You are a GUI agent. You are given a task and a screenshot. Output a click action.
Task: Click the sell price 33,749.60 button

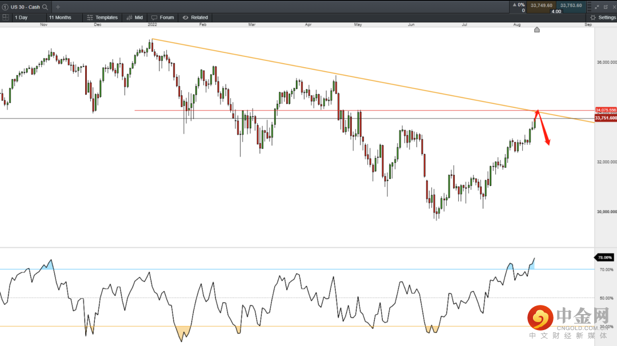[x=540, y=5]
